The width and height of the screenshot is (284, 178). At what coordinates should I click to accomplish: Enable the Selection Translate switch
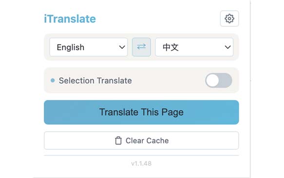(219, 80)
